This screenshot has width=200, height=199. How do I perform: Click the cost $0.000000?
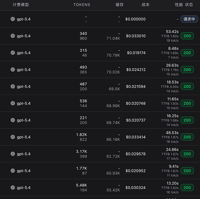[135, 19]
